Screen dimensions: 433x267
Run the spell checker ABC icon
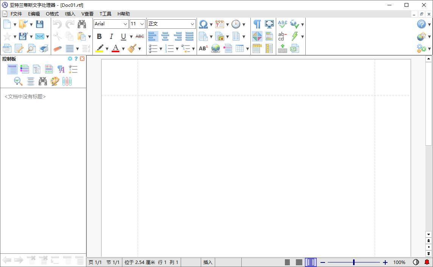point(282,24)
